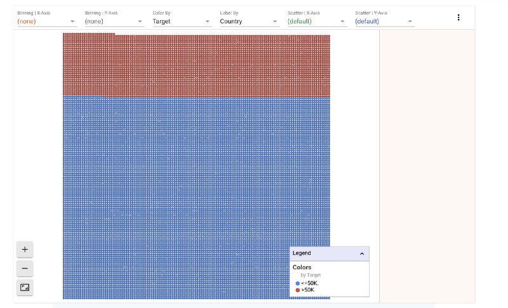
Task: Click the <=50K. legend label
Action: click(310, 283)
